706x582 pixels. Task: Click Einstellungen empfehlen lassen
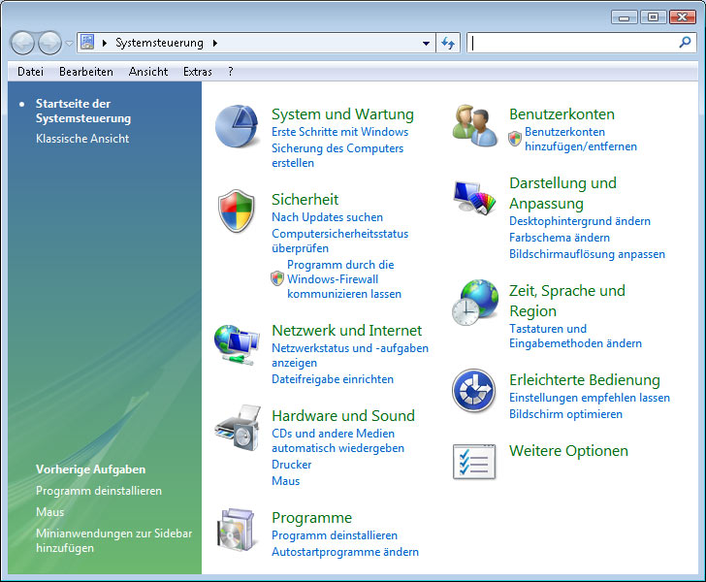click(x=590, y=398)
